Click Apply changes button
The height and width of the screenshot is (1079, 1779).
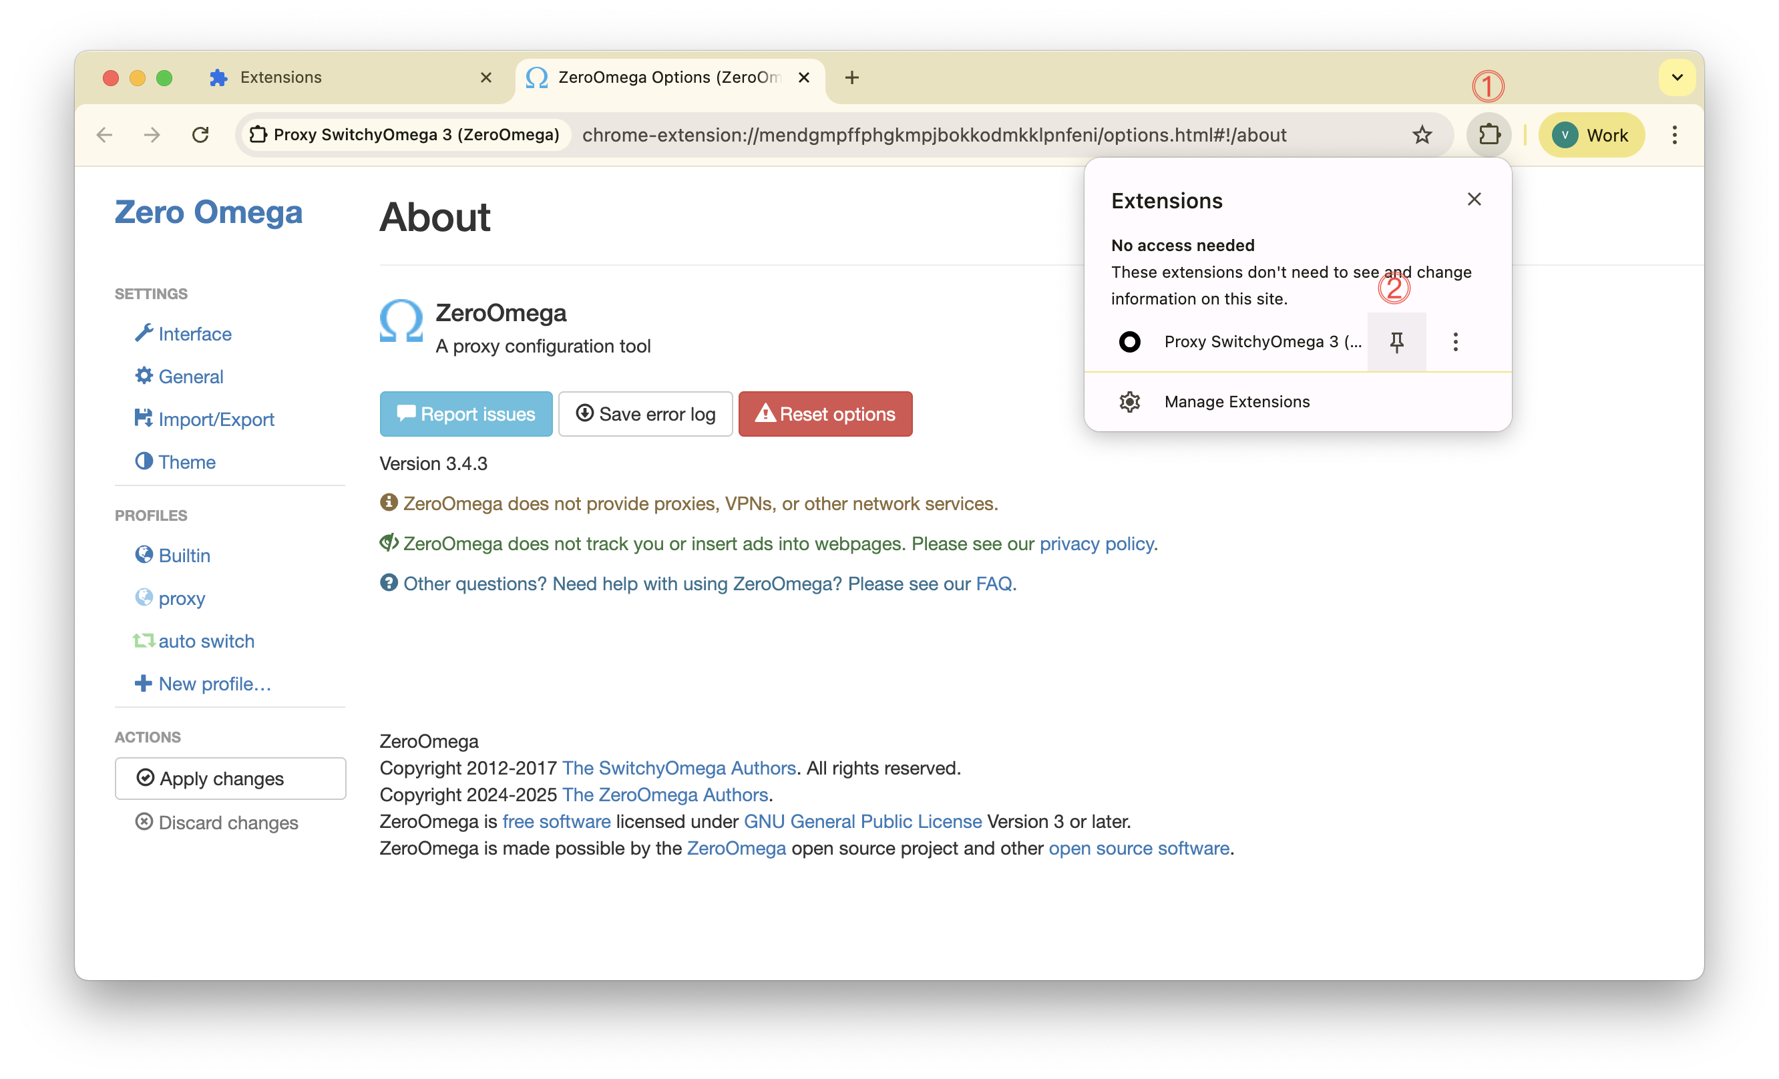[230, 779]
